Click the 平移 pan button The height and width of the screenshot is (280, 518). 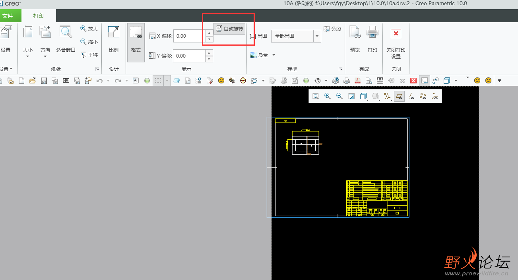(x=89, y=55)
